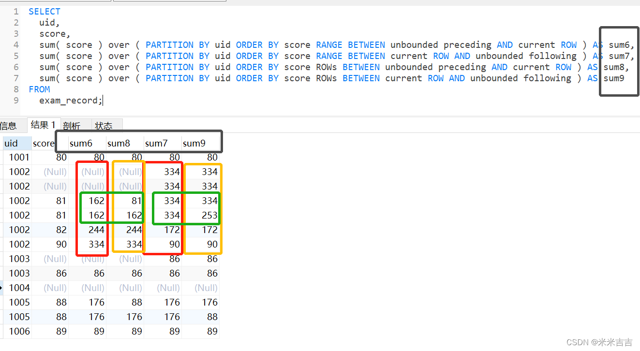The width and height of the screenshot is (640, 351).
Task: Click the 244 value under sum8
Action: pyautogui.click(x=134, y=230)
